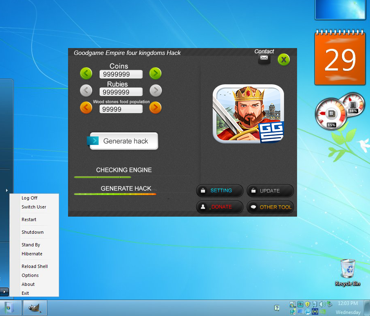The height and width of the screenshot is (316, 370).
Task: Click the speaker volume tray icon
Action: click(x=322, y=304)
